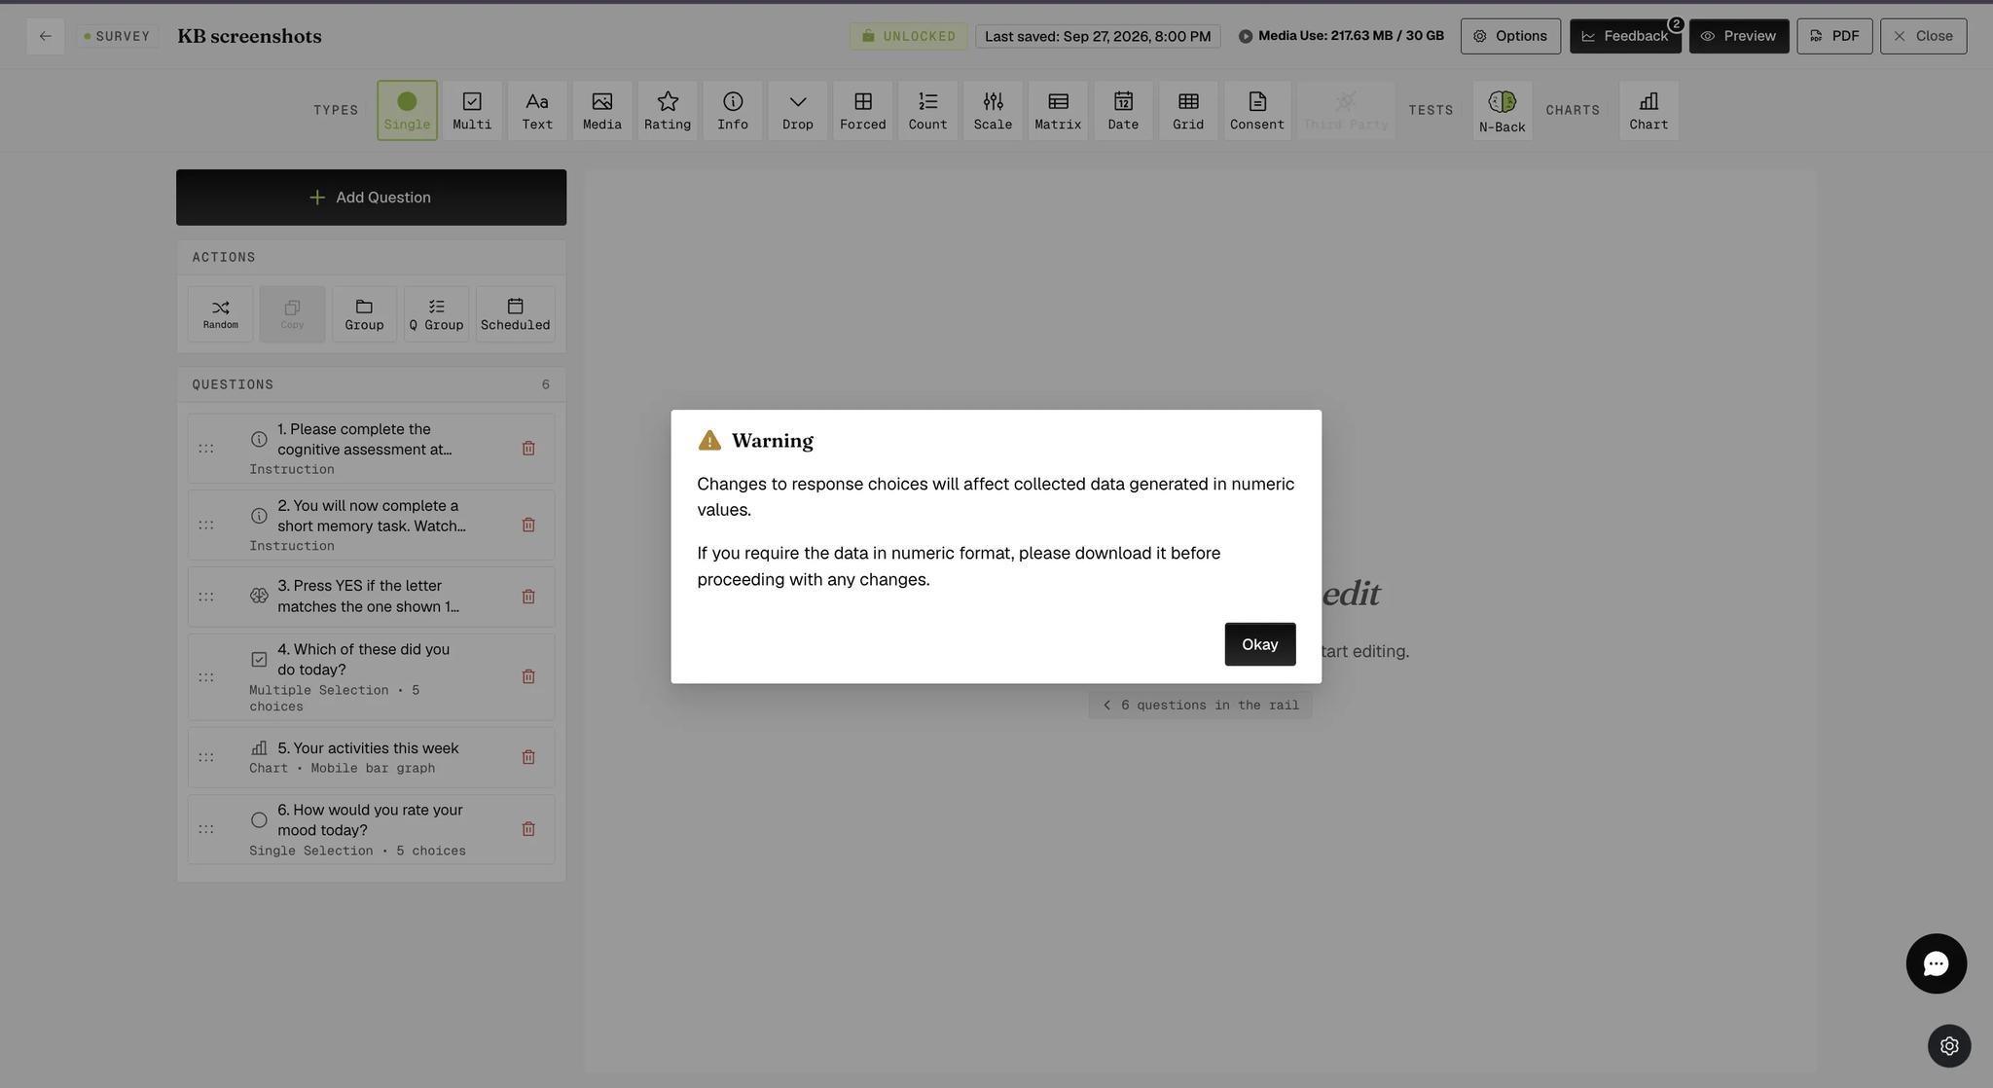Click the Group folder action

364,313
